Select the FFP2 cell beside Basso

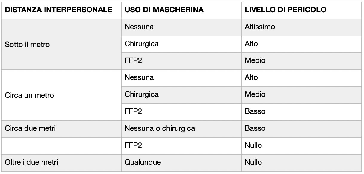133,111
